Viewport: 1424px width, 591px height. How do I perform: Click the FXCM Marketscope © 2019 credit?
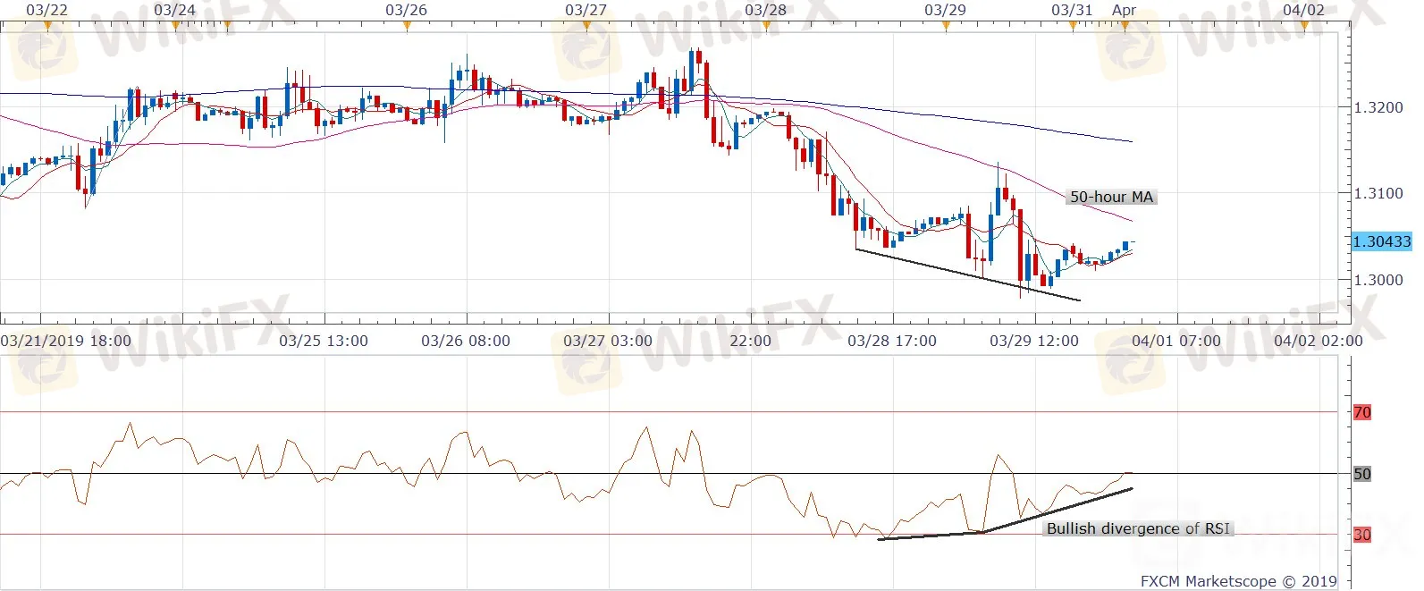[x=1239, y=581]
